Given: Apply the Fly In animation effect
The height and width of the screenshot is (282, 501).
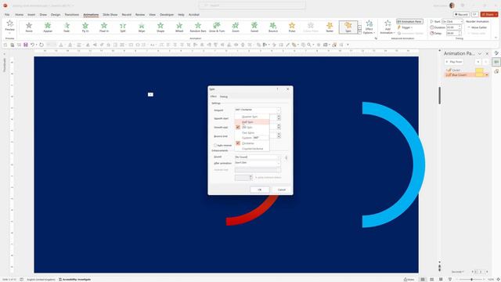Looking at the screenshot, I should tap(85, 27).
